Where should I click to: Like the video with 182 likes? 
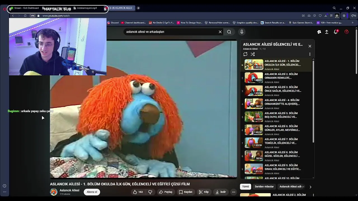138,192
